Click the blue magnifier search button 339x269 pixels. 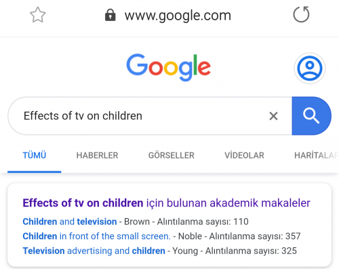click(311, 116)
